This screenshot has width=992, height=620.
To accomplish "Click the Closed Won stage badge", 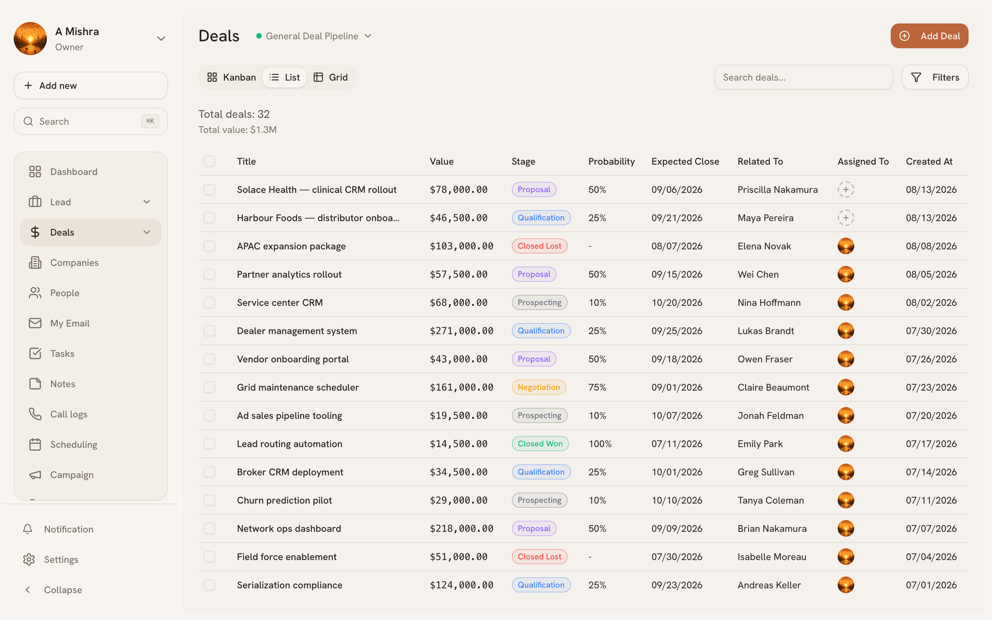I will click(x=540, y=444).
